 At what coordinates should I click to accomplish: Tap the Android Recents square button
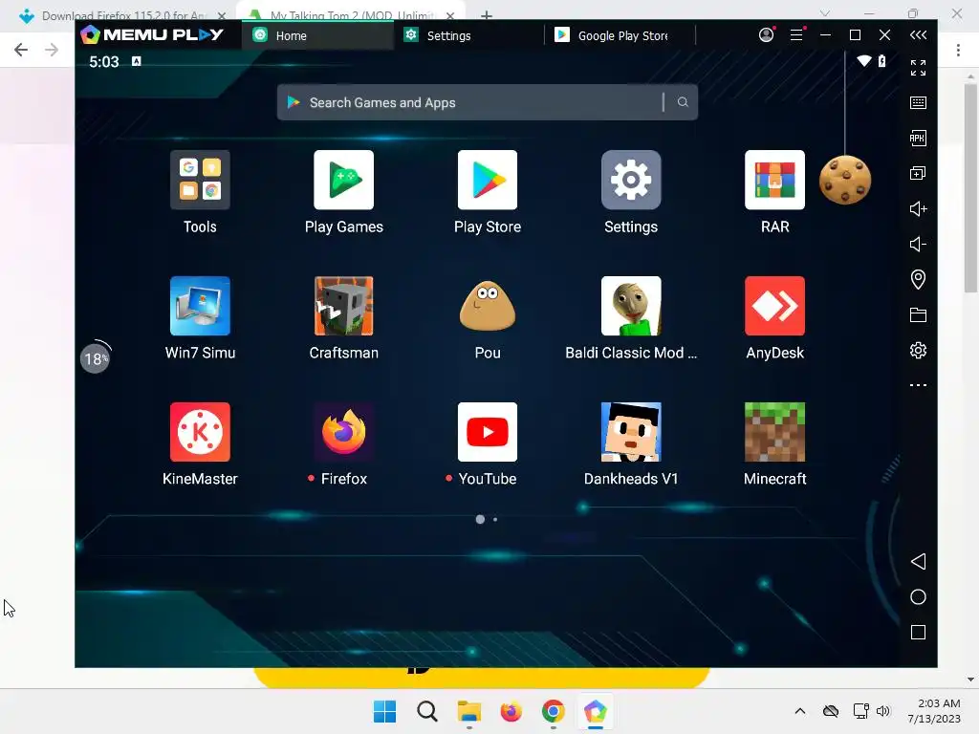point(918,633)
